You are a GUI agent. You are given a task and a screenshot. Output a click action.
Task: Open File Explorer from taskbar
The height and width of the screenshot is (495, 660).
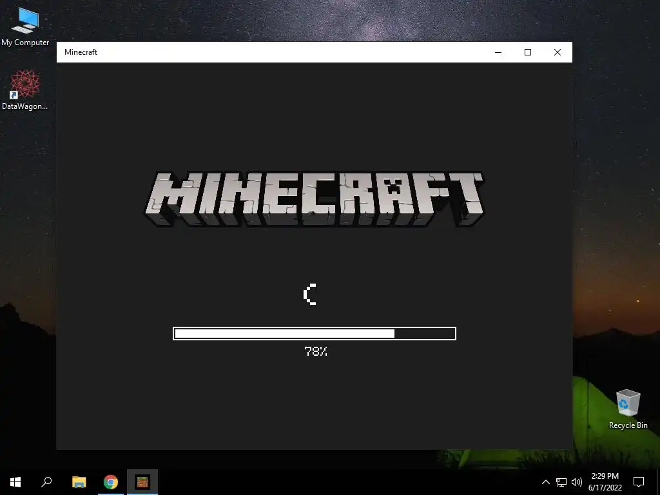[x=79, y=482]
